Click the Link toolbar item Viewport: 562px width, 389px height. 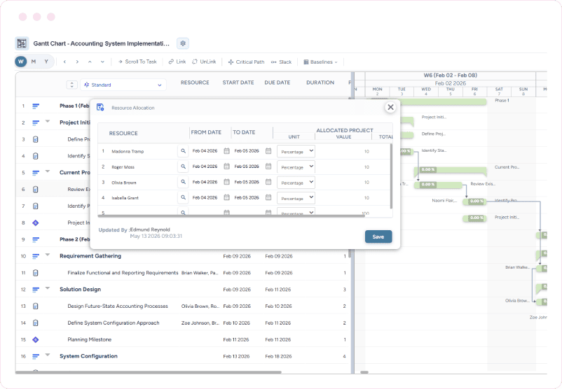click(177, 62)
